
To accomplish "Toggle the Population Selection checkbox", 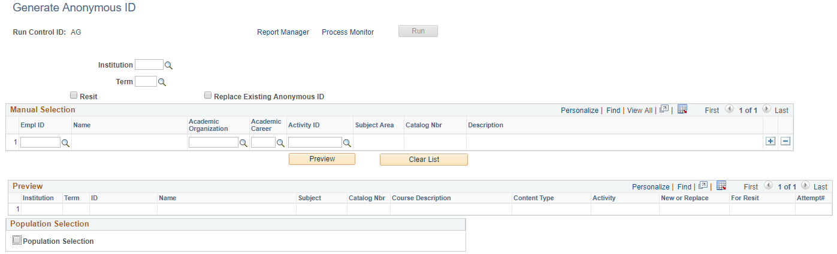I will point(17,240).
